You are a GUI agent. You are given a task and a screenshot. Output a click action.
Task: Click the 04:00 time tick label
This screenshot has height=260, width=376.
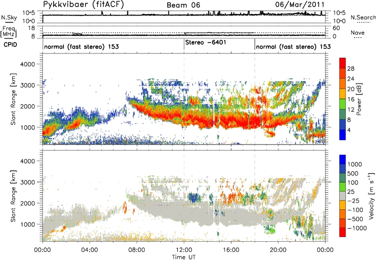[90, 250]
